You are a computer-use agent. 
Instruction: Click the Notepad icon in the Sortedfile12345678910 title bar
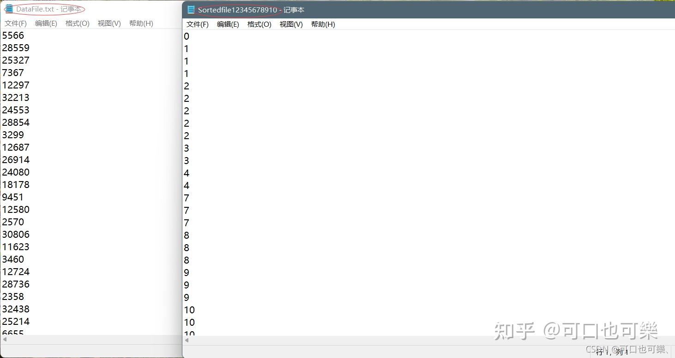[191, 10]
